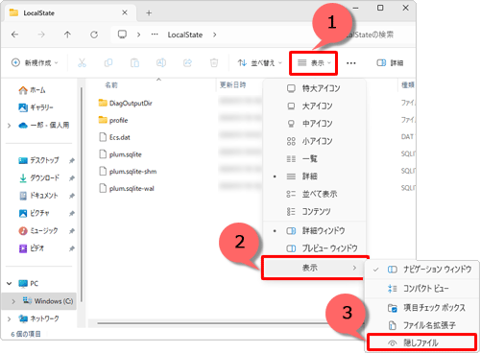Expand the OneDrive 個人用 node

pos(10,126)
